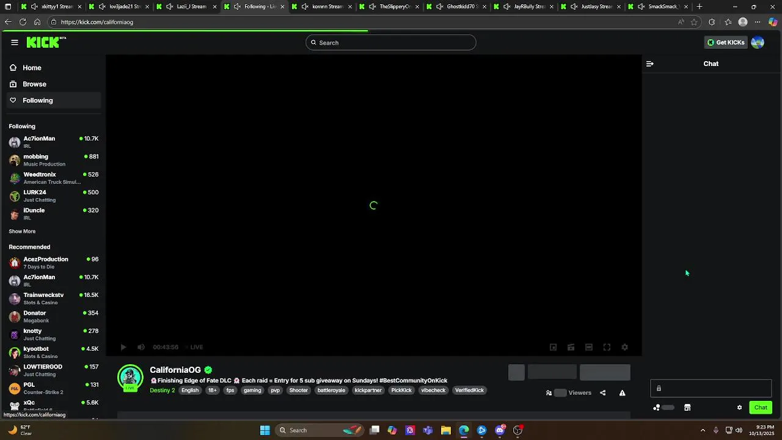The height and width of the screenshot is (440, 782).
Task: Switch to xkittyy1 Stream browser tab
Action: pyautogui.click(x=51, y=7)
